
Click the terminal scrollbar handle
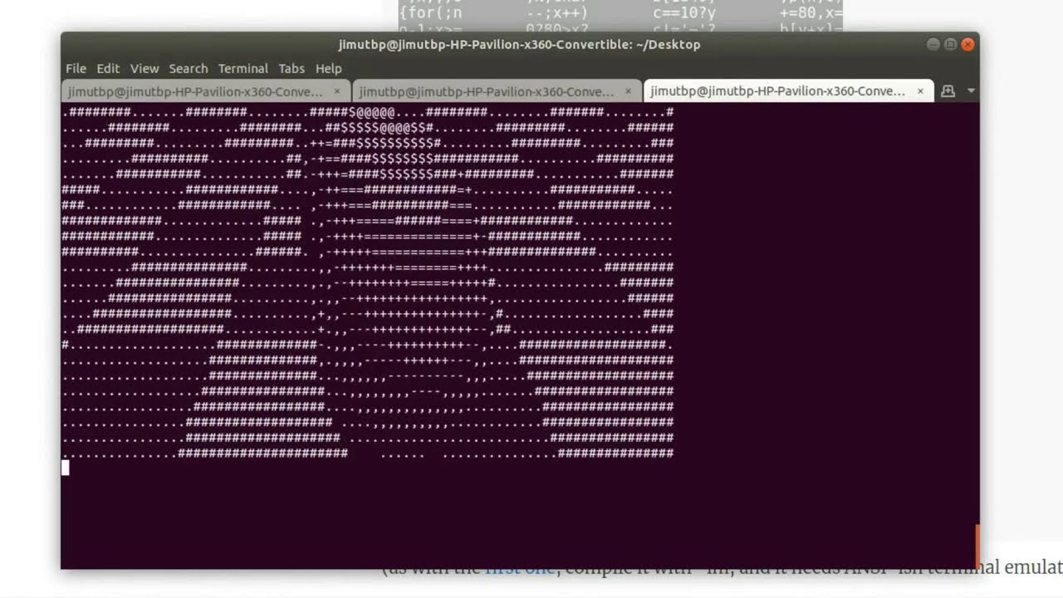coord(977,546)
